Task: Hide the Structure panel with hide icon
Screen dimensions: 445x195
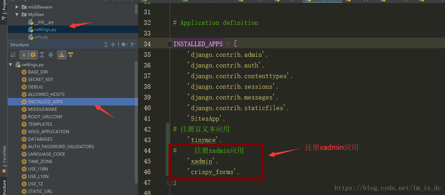Action: (133, 44)
